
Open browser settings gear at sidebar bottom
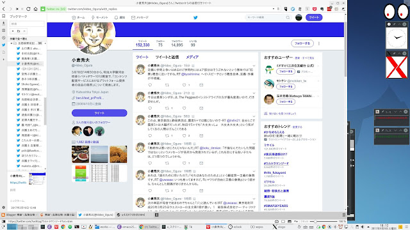coord(3,208)
